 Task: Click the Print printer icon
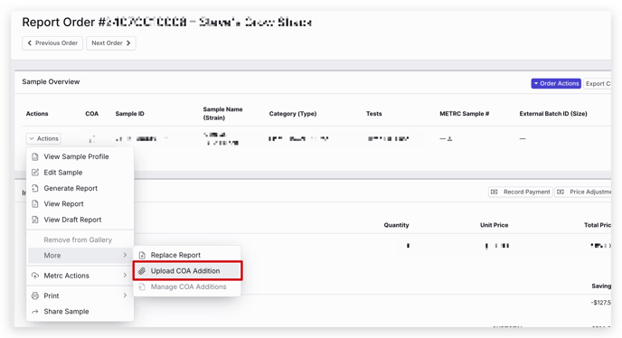tap(35, 296)
